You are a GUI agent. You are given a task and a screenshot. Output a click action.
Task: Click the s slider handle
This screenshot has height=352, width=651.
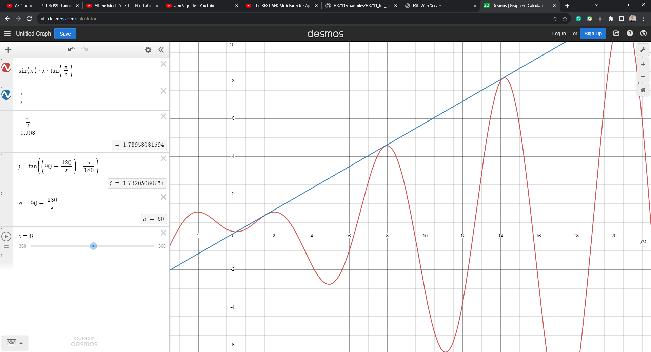coord(93,246)
